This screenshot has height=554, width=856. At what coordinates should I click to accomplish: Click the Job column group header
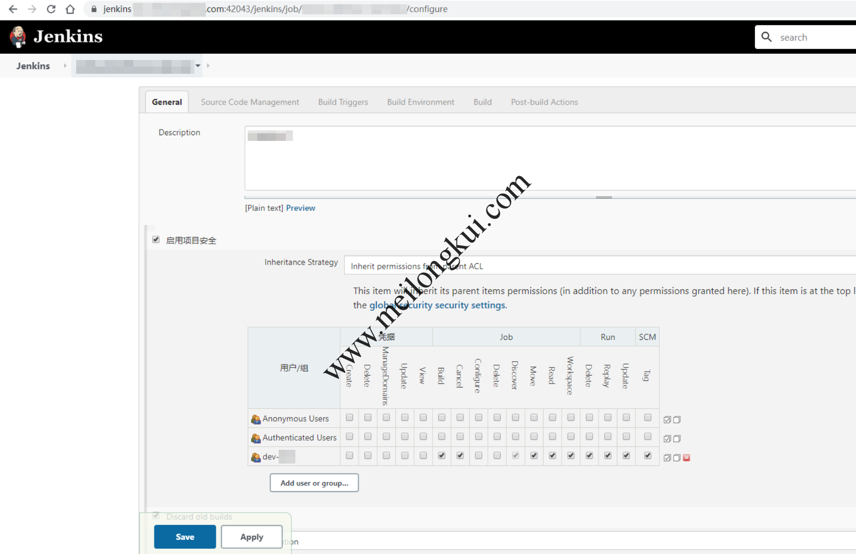506,337
